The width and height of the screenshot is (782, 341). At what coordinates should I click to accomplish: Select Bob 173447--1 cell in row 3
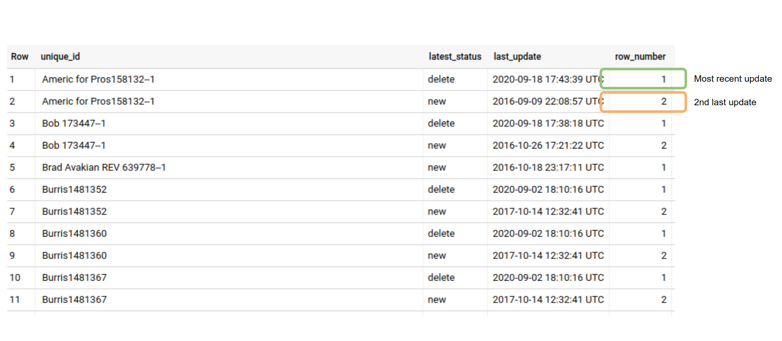[74, 123]
